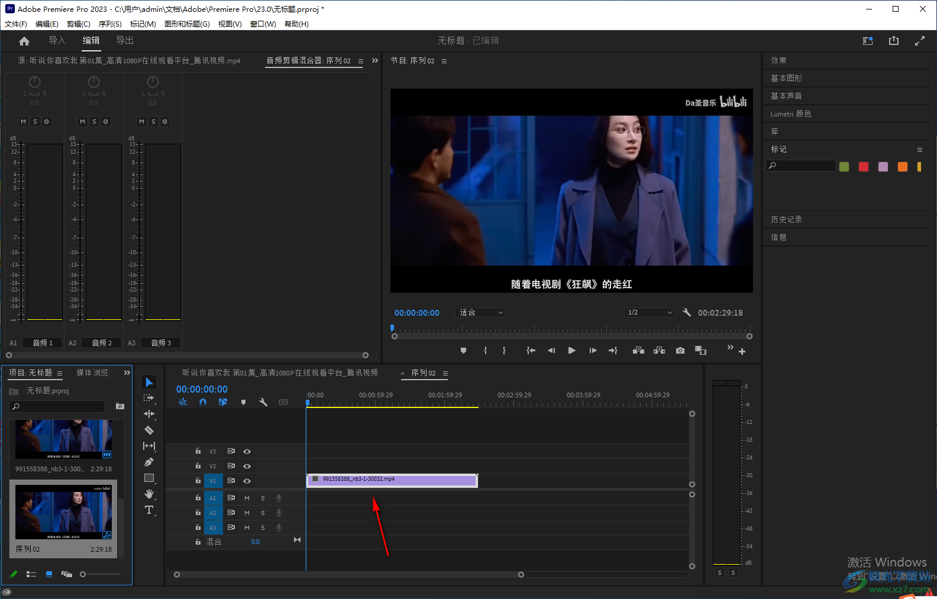Click Mark Out bracket button

pos(504,351)
